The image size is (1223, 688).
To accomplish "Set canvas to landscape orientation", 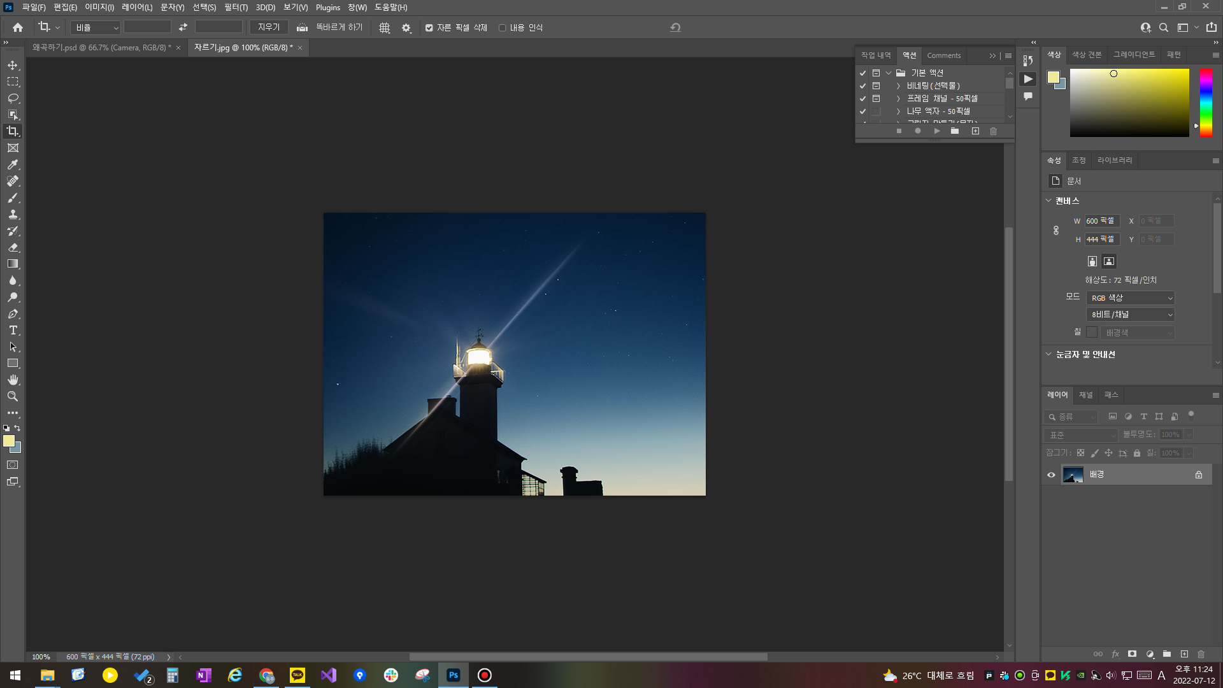I will [x=1109, y=261].
